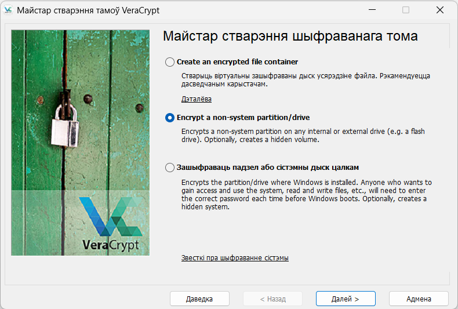Open the 'Дэталёва' link
Screen dimensions: 458x309
coord(197,99)
